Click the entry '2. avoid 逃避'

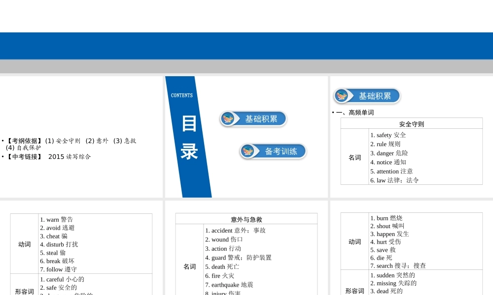[57, 228]
